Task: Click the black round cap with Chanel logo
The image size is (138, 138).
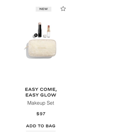Action: coord(36,35)
